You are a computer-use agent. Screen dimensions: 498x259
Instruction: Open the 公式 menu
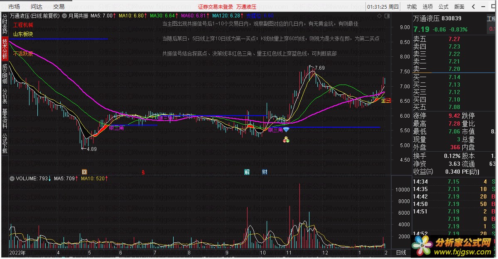[444, 7]
